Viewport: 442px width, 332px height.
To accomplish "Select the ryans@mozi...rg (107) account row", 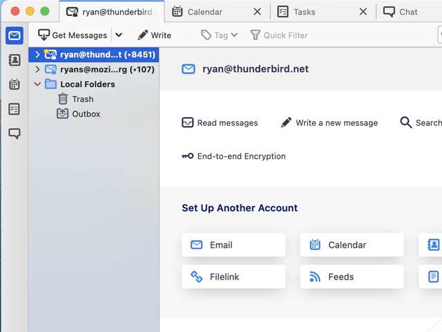I will [94, 69].
